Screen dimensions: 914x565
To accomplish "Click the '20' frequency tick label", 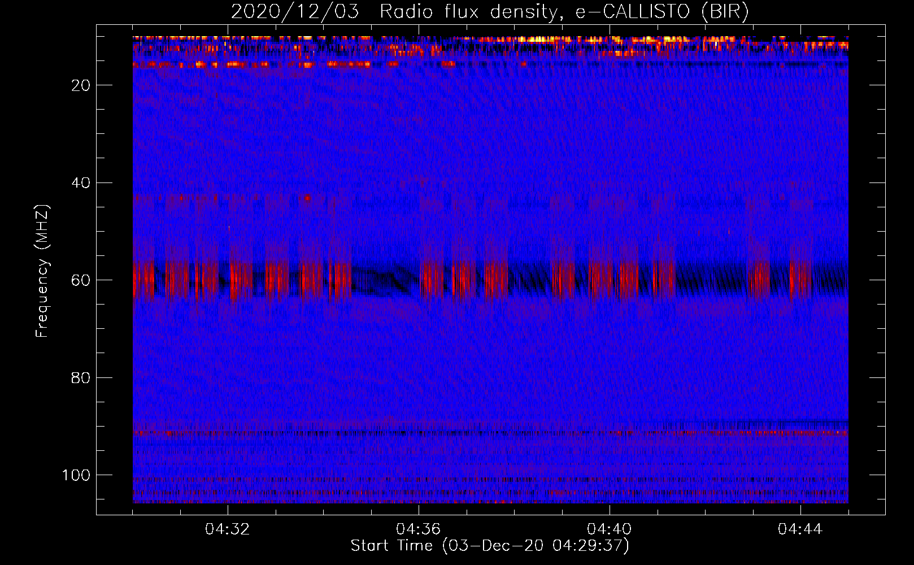I will (x=81, y=85).
